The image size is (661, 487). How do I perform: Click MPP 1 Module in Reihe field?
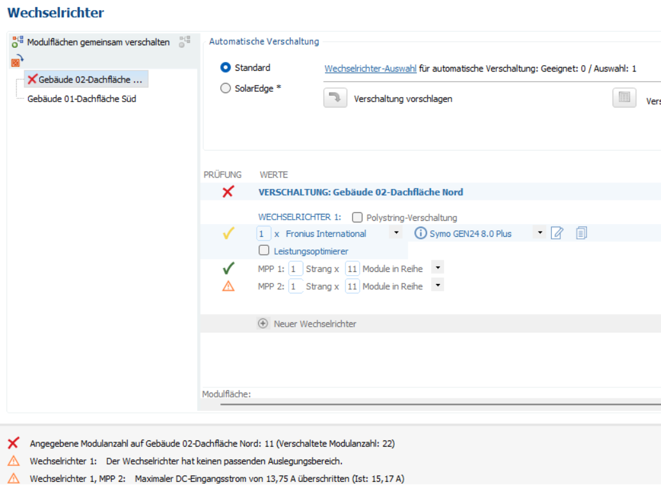(x=352, y=268)
